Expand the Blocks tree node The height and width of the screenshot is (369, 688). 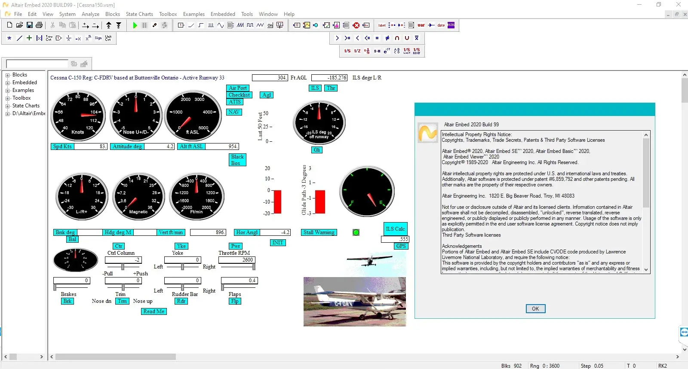tap(7, 75)
